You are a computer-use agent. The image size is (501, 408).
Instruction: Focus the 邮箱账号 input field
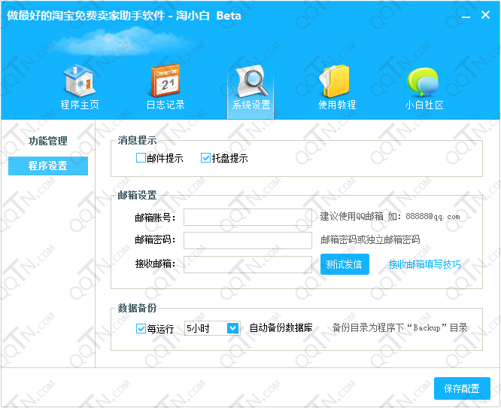(247, 218)
